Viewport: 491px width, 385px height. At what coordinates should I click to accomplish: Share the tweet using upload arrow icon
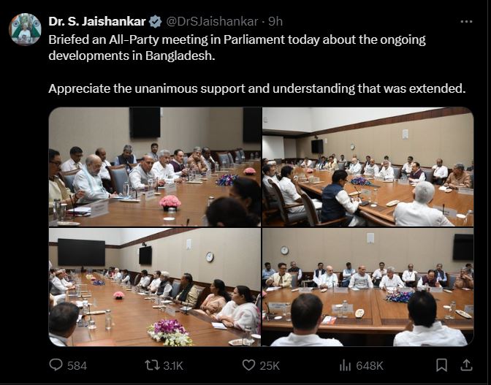point(466,365)
